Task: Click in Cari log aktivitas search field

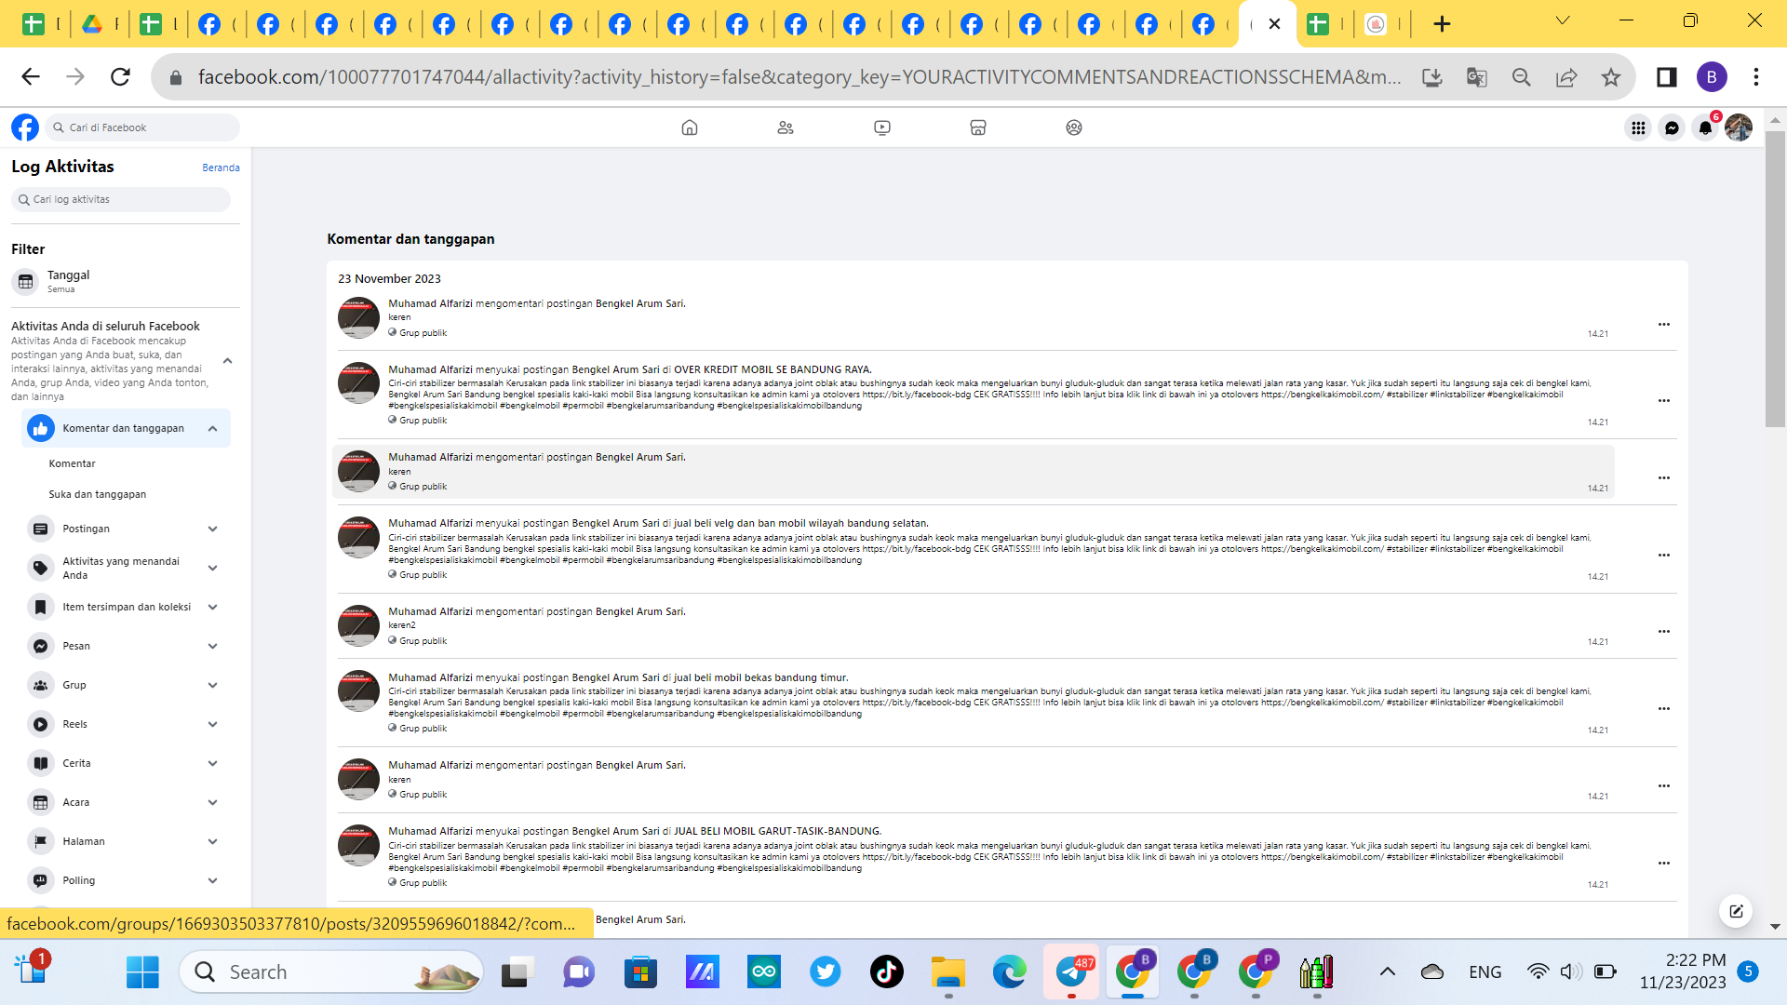Action: coord(121,200)
